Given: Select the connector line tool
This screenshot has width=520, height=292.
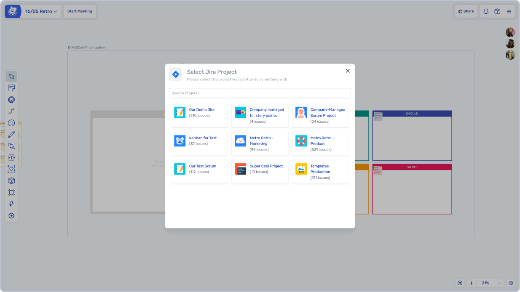Looking at the screenshot, I should 11,111.
